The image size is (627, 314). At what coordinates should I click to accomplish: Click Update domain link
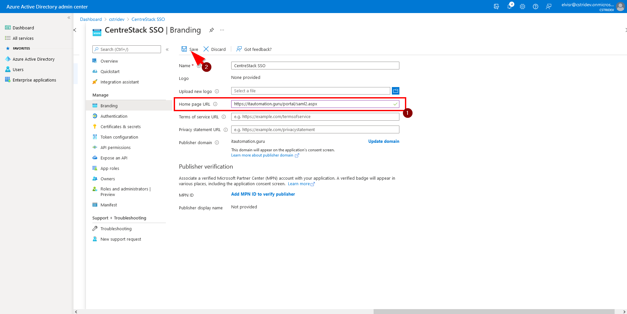click(x=384, y=141)
